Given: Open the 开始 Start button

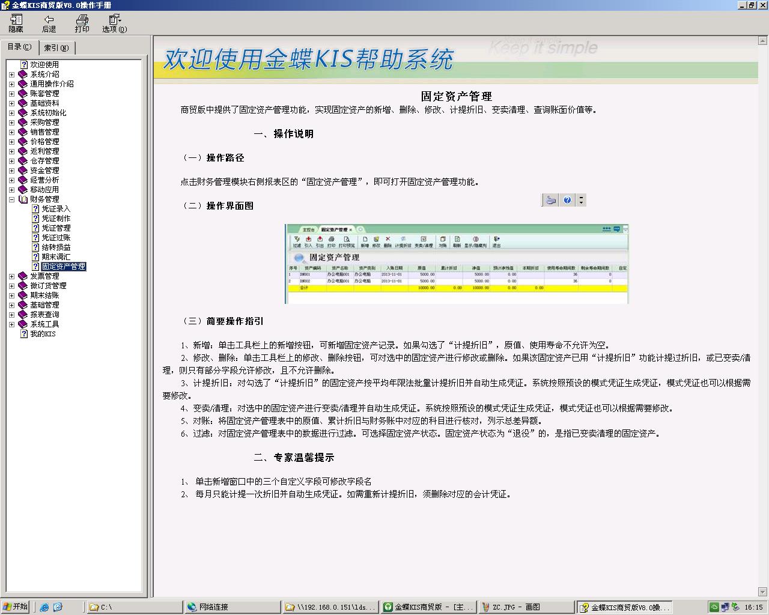Looking at the screenshot, I should coord(16,607).
